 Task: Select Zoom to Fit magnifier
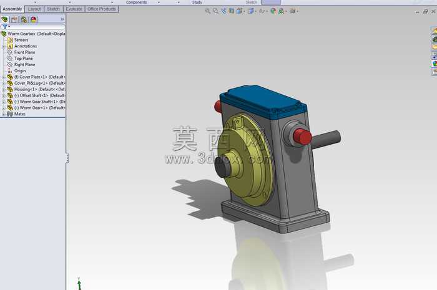[207, 11]
